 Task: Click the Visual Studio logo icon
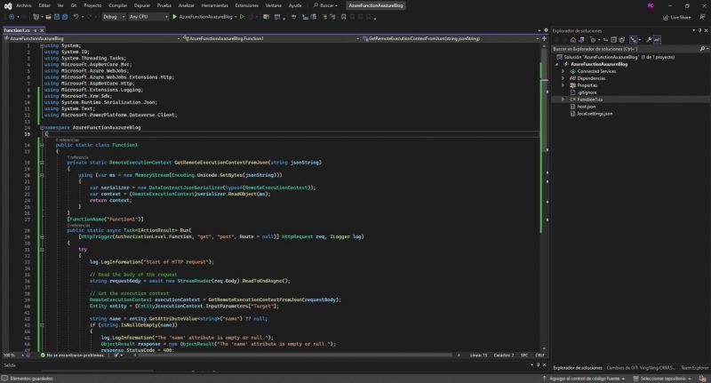click(8, 6)
